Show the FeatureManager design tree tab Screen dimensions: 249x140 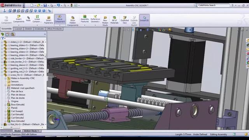tap(3, 35)
